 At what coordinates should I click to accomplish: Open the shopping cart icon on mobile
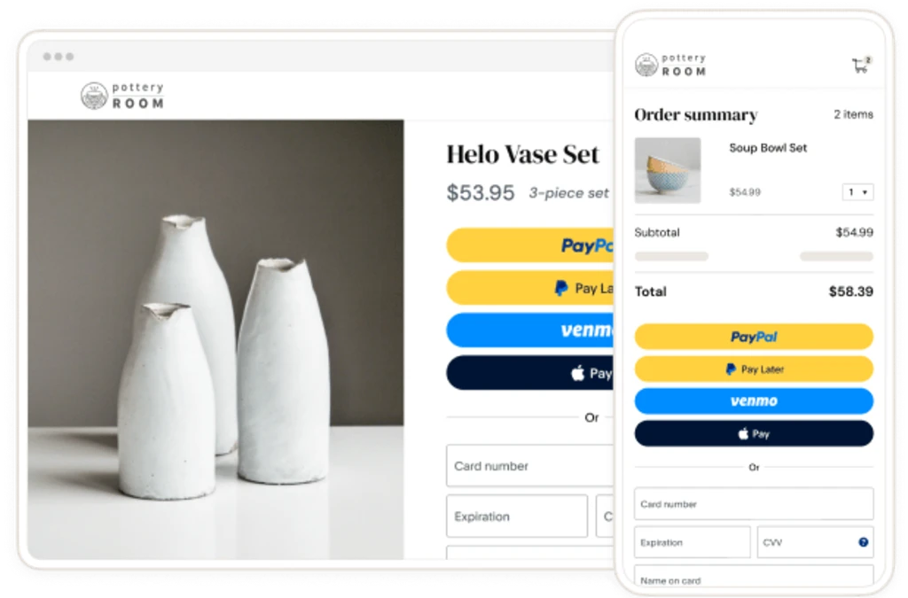pyautogui.click(x=861, y=65)
